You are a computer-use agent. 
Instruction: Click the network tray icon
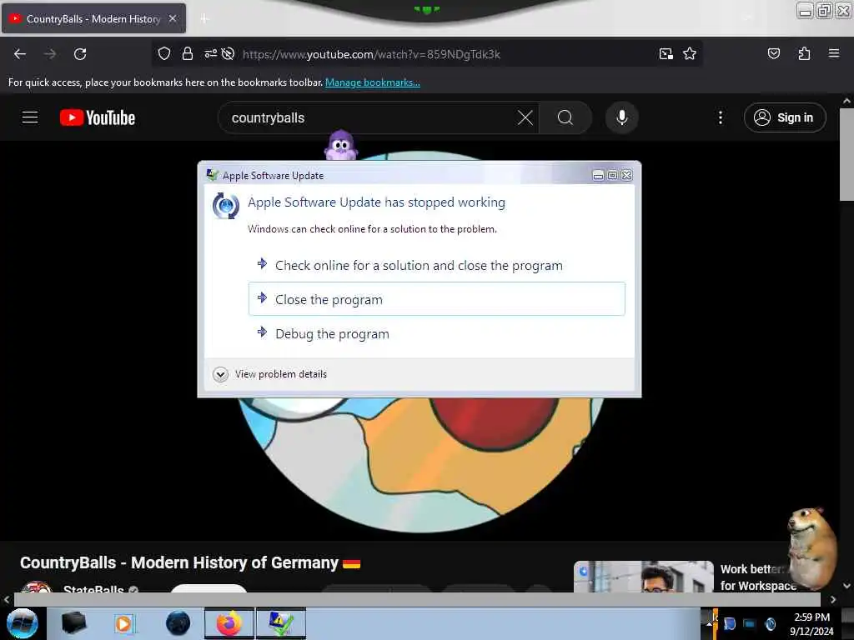(750, 623)
